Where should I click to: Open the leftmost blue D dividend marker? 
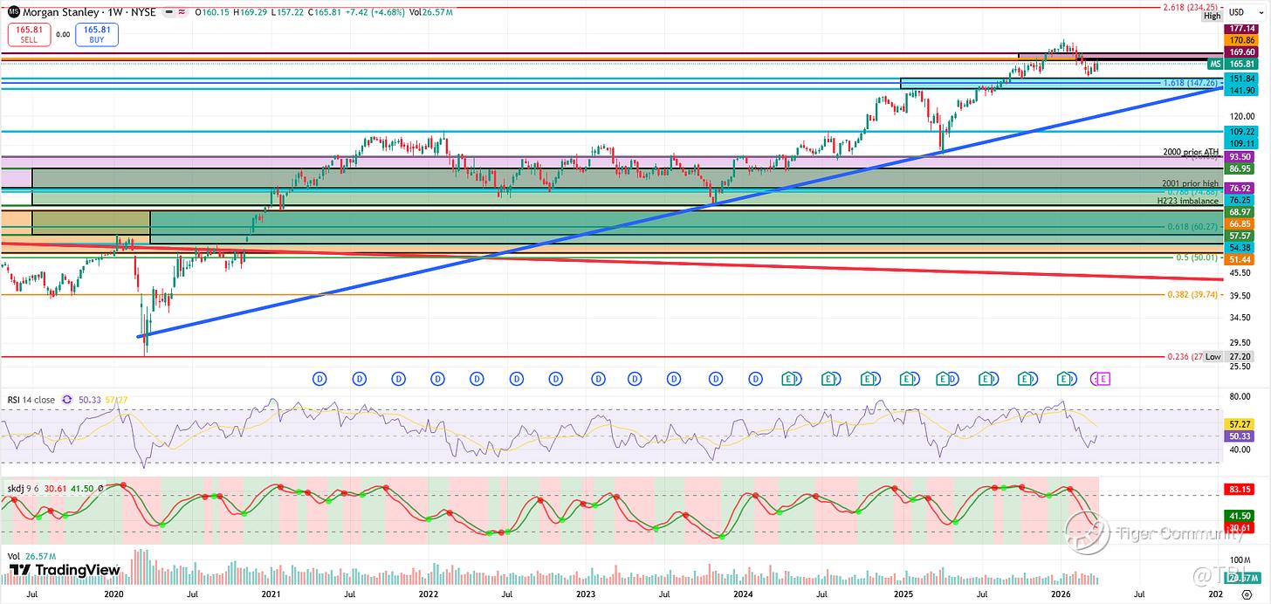click(x=319, y=379)
